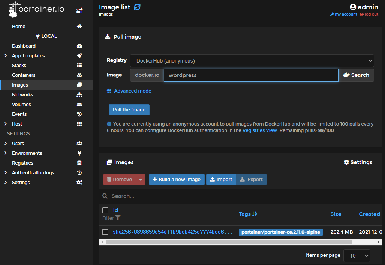Click the Events history icon
Viewport: 385px width, 265px height.
coord(79,114)
